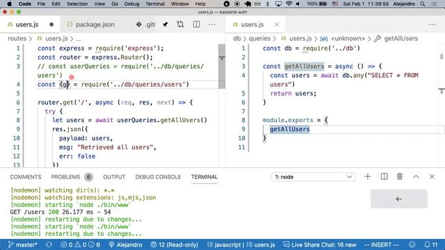Viewport: 445px width, 250px height.
Task: Click the 'GET /users 200' terminal line
Action: 60,212
